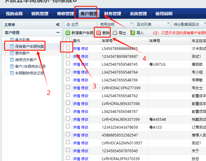Viewport: 206px width, 161px height.
Task: Close the 使用说明 tab
Action: click(131, 23)
